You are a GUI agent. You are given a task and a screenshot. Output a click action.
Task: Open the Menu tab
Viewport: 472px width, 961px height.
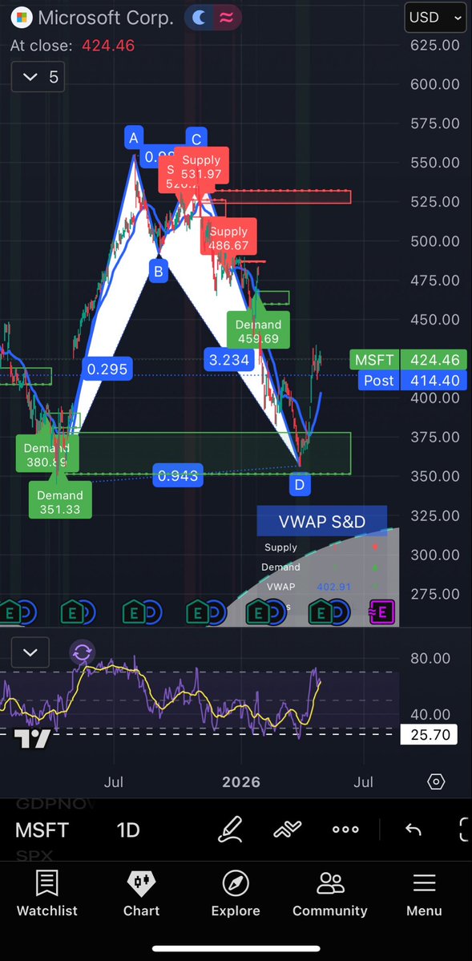point(424,894)
